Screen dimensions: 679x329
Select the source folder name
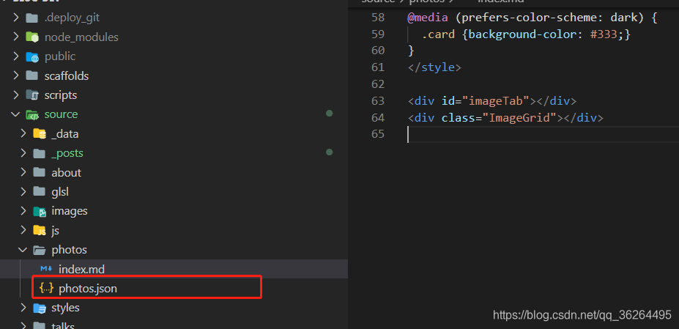point(61,114)
